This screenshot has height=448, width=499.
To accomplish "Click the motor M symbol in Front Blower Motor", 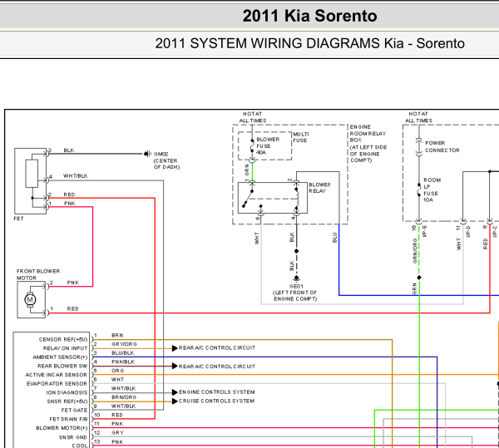I will pyautogui.click(x=30, y=299).
